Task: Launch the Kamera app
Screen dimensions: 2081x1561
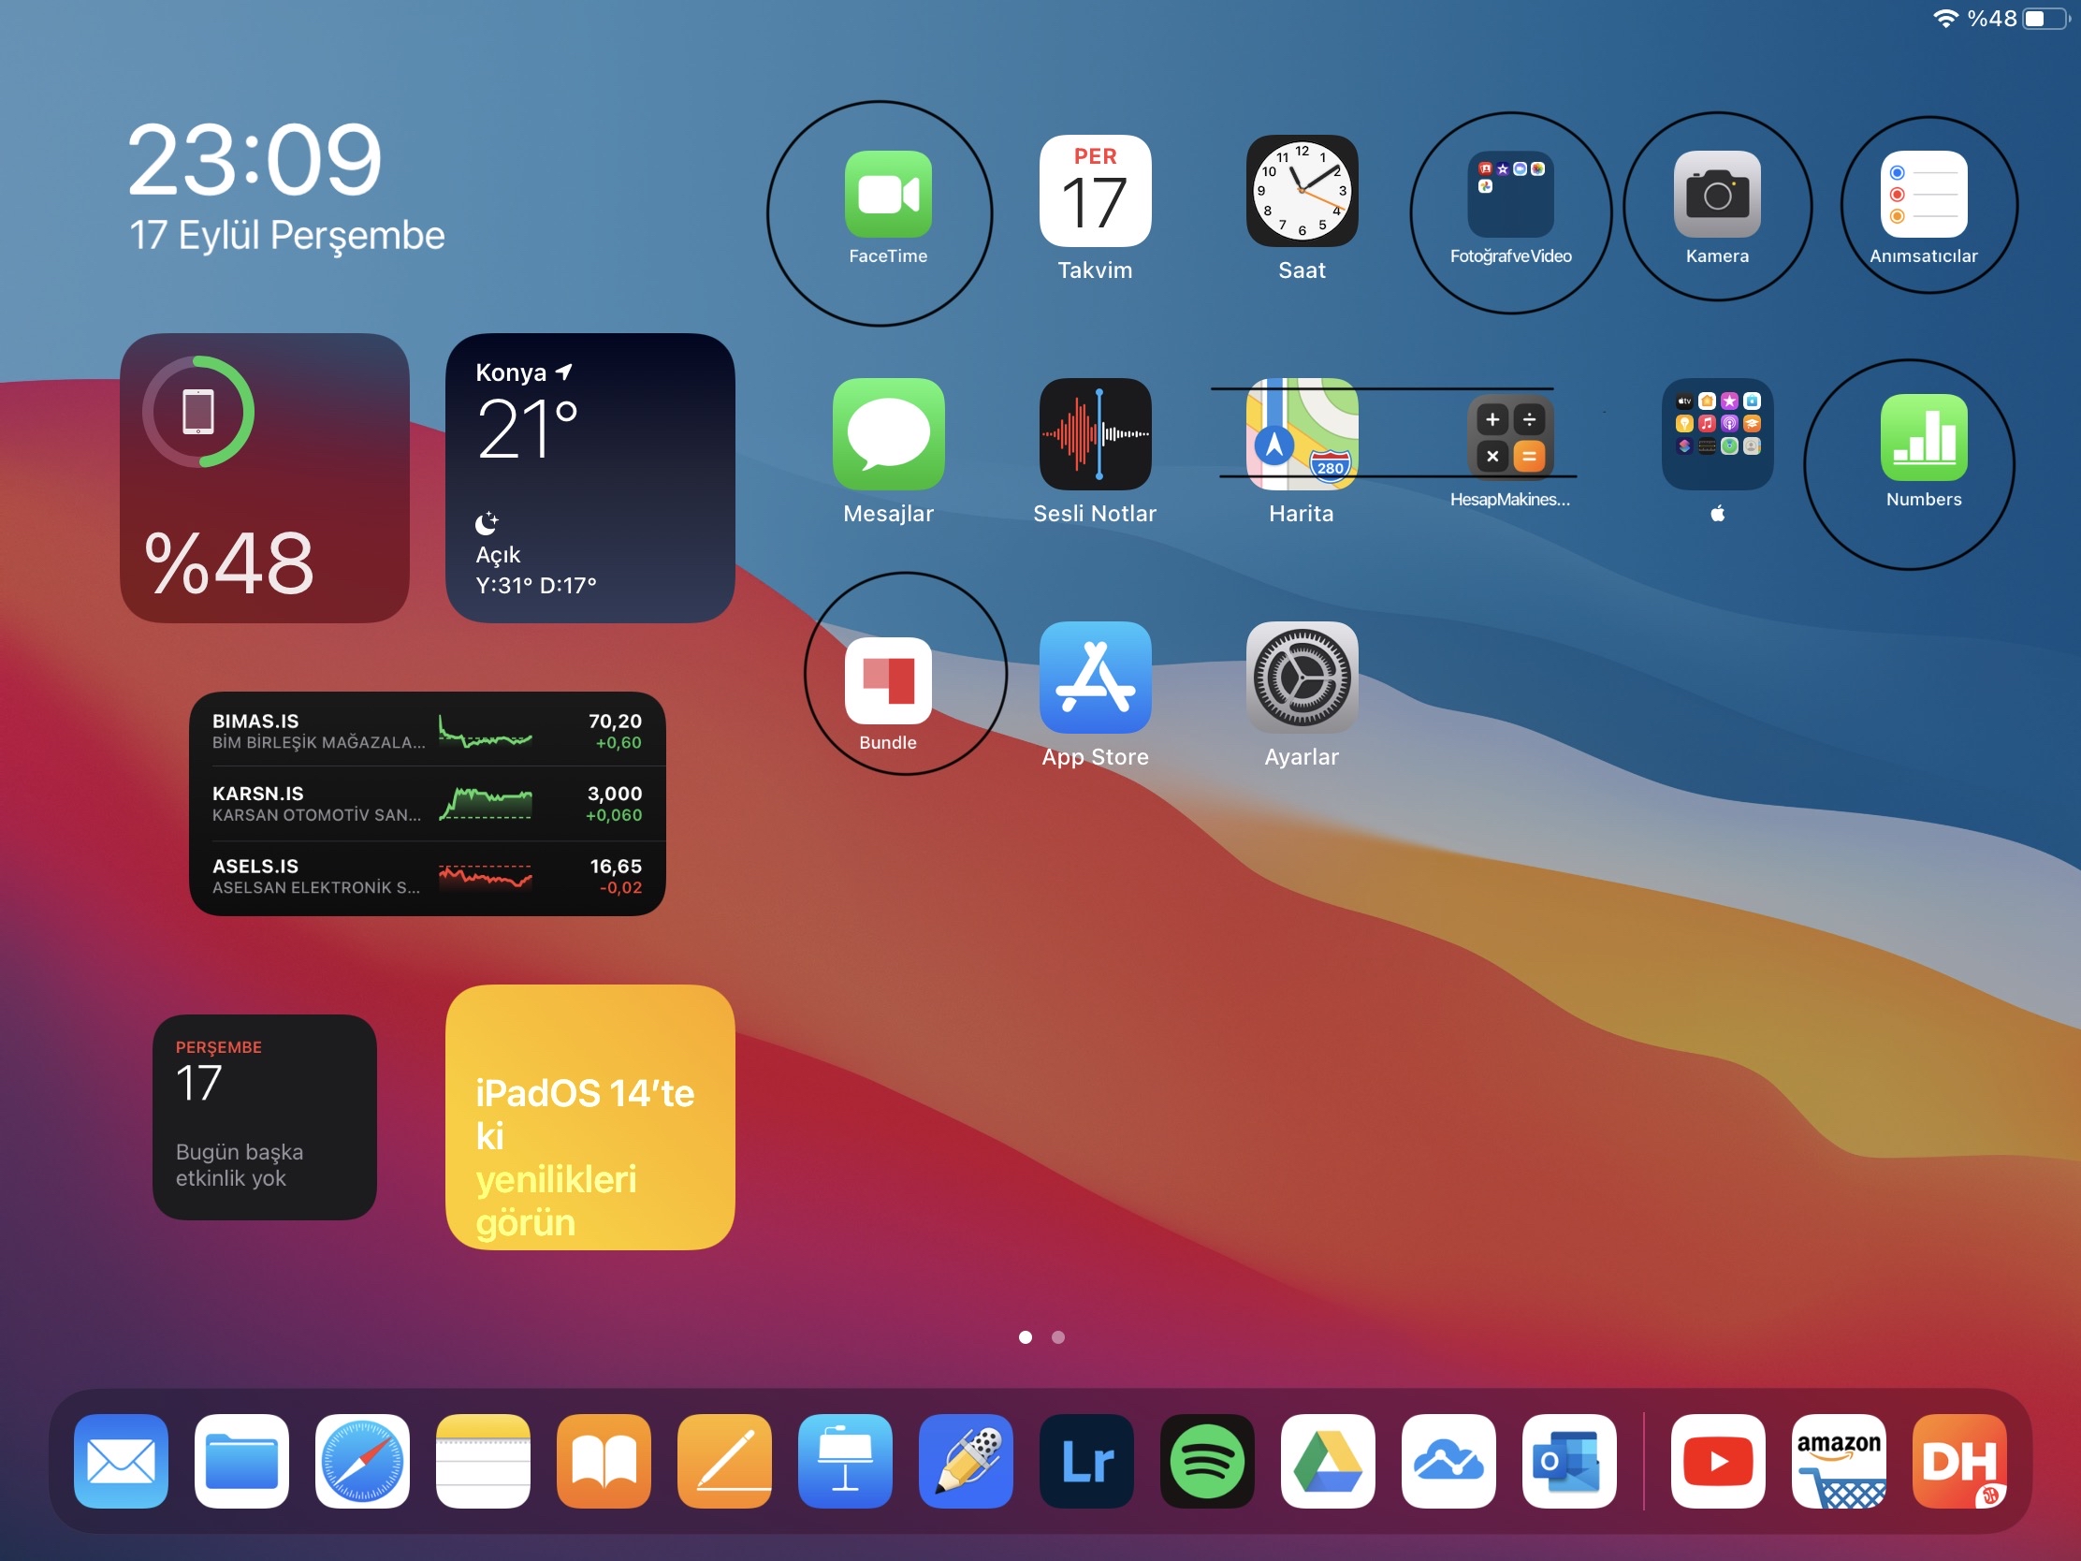Action: [1716, 194]
